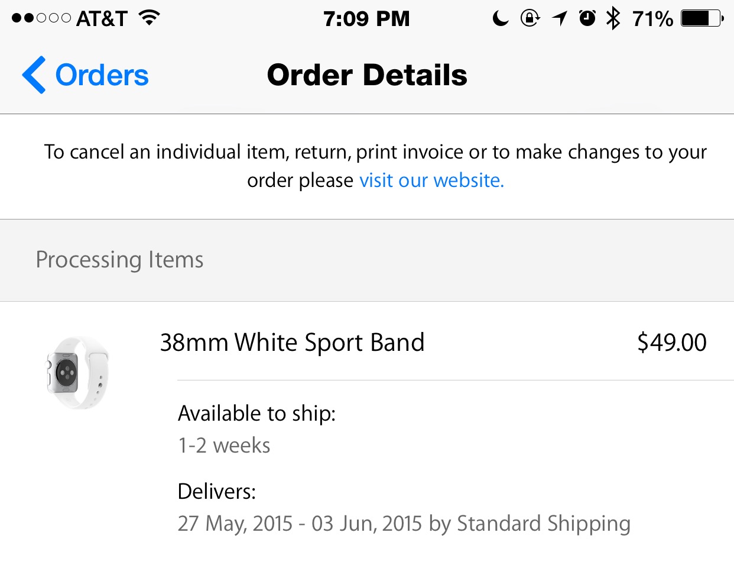Tap the Processing Items section header

pos(119,260)
